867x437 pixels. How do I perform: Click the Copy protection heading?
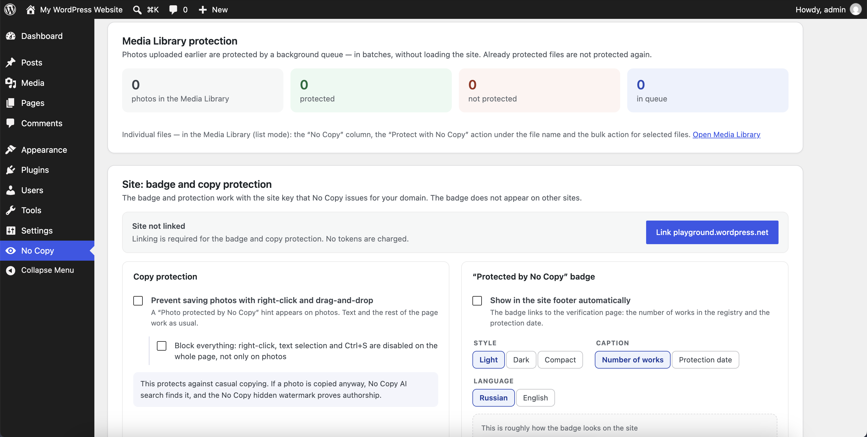(165, 277)
